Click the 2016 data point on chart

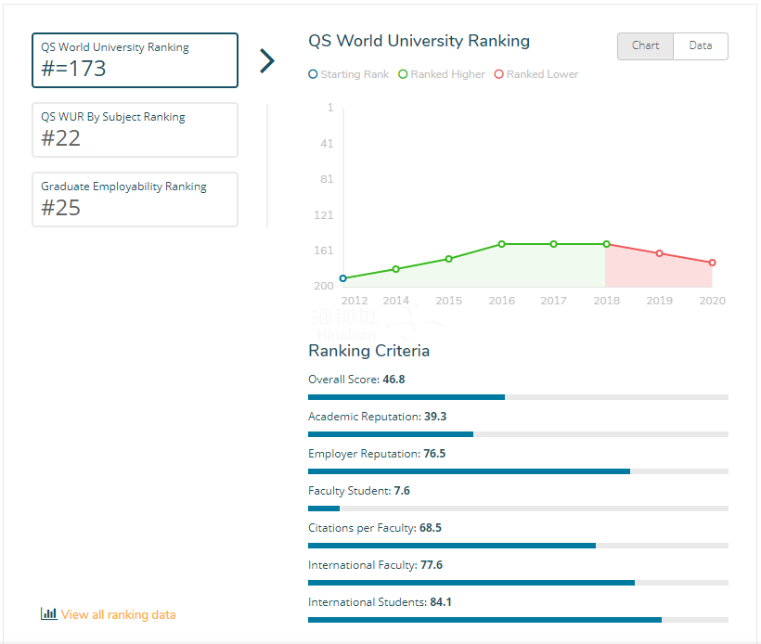[502, 244]
